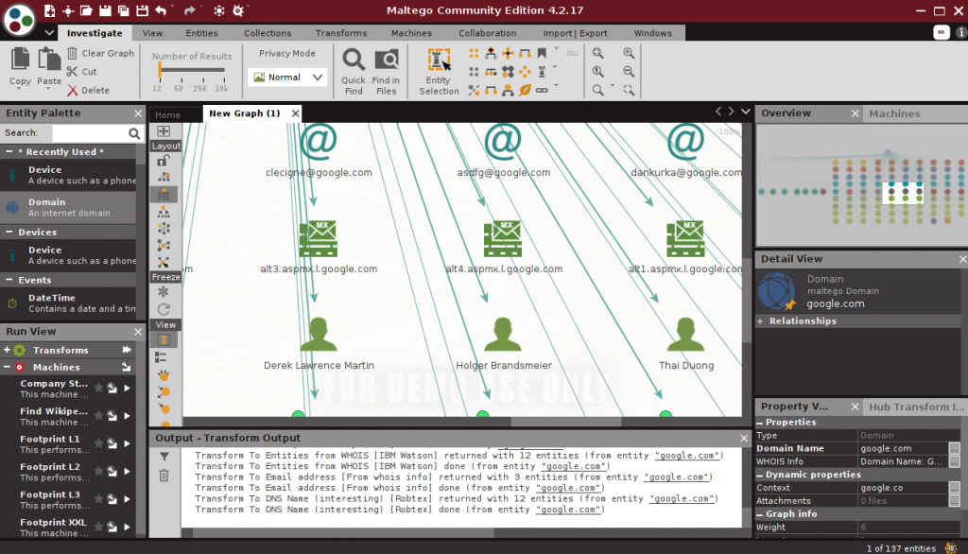The width and height of the screenshot is (968, 554).
Task: Click the Number of Results slider handle
Action: pyautogui.click(x=159, y=70)
